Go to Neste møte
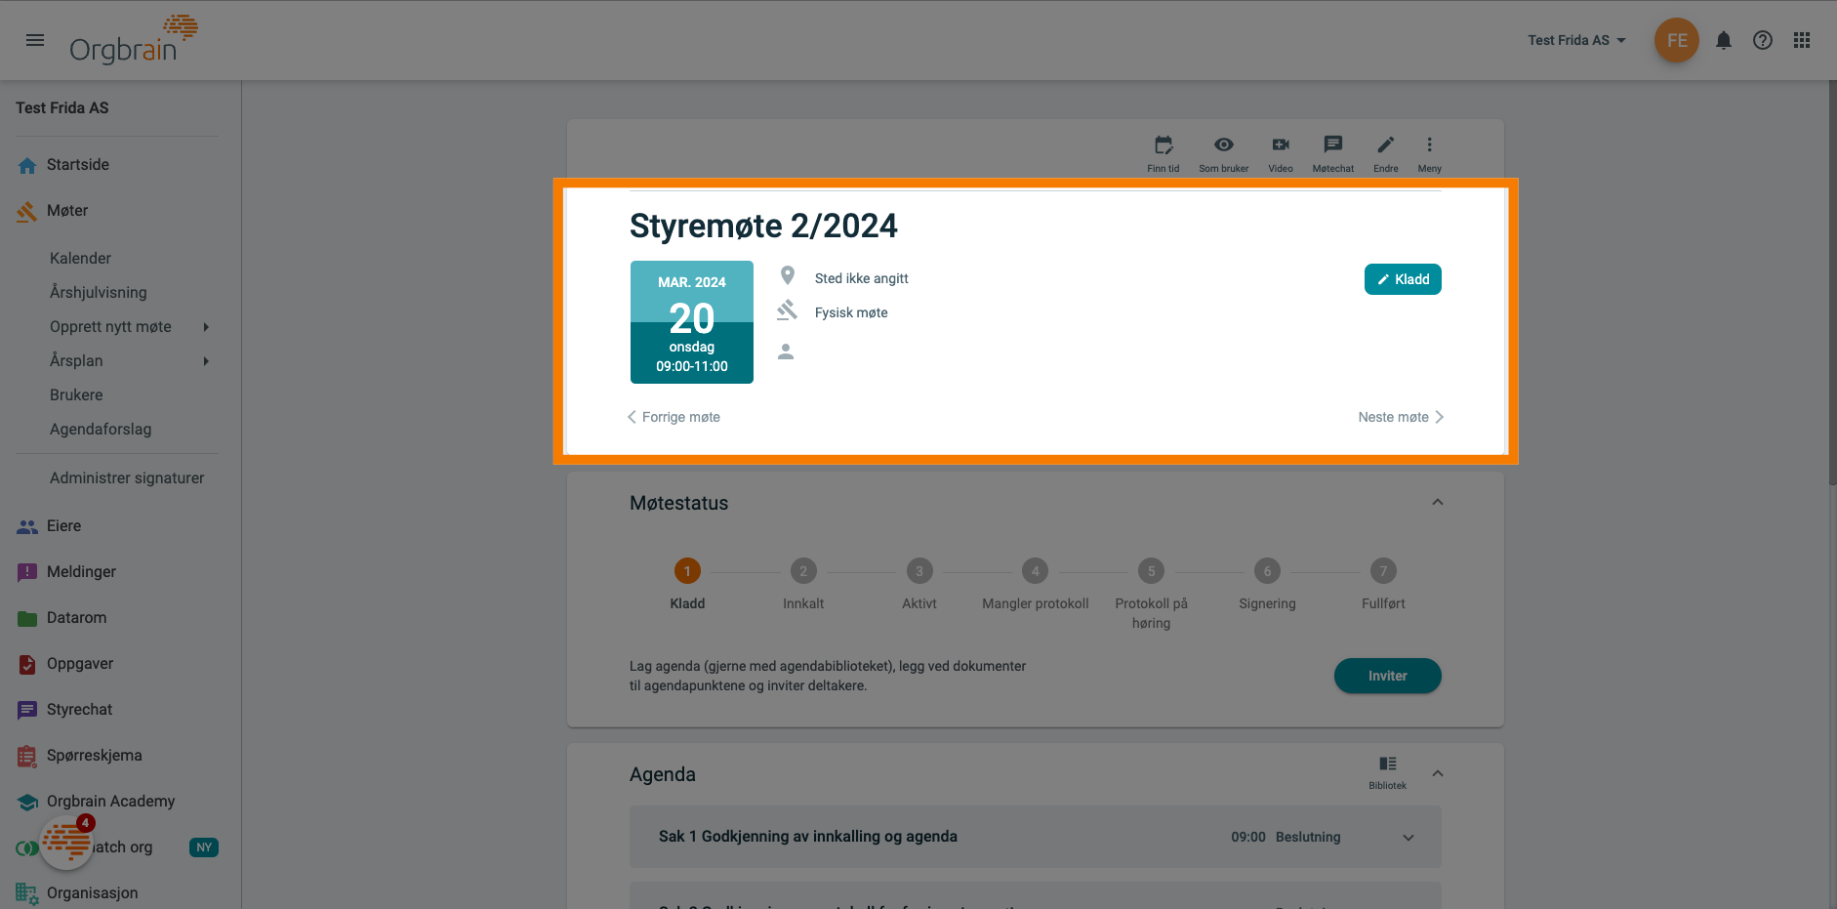Image resolution: width=1837 pixels, height=909 pixels. click(x=1401, y=417)
